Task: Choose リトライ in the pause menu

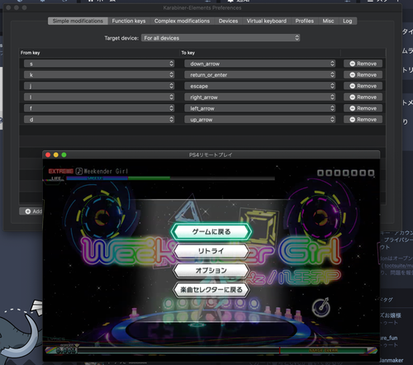Action: [211, 251]
